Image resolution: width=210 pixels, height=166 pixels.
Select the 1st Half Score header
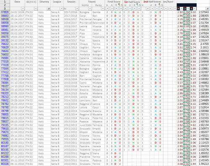tap(132, 2)
